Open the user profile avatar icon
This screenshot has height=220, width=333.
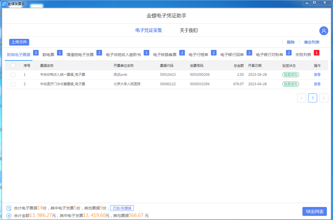[x=324, y=31]
